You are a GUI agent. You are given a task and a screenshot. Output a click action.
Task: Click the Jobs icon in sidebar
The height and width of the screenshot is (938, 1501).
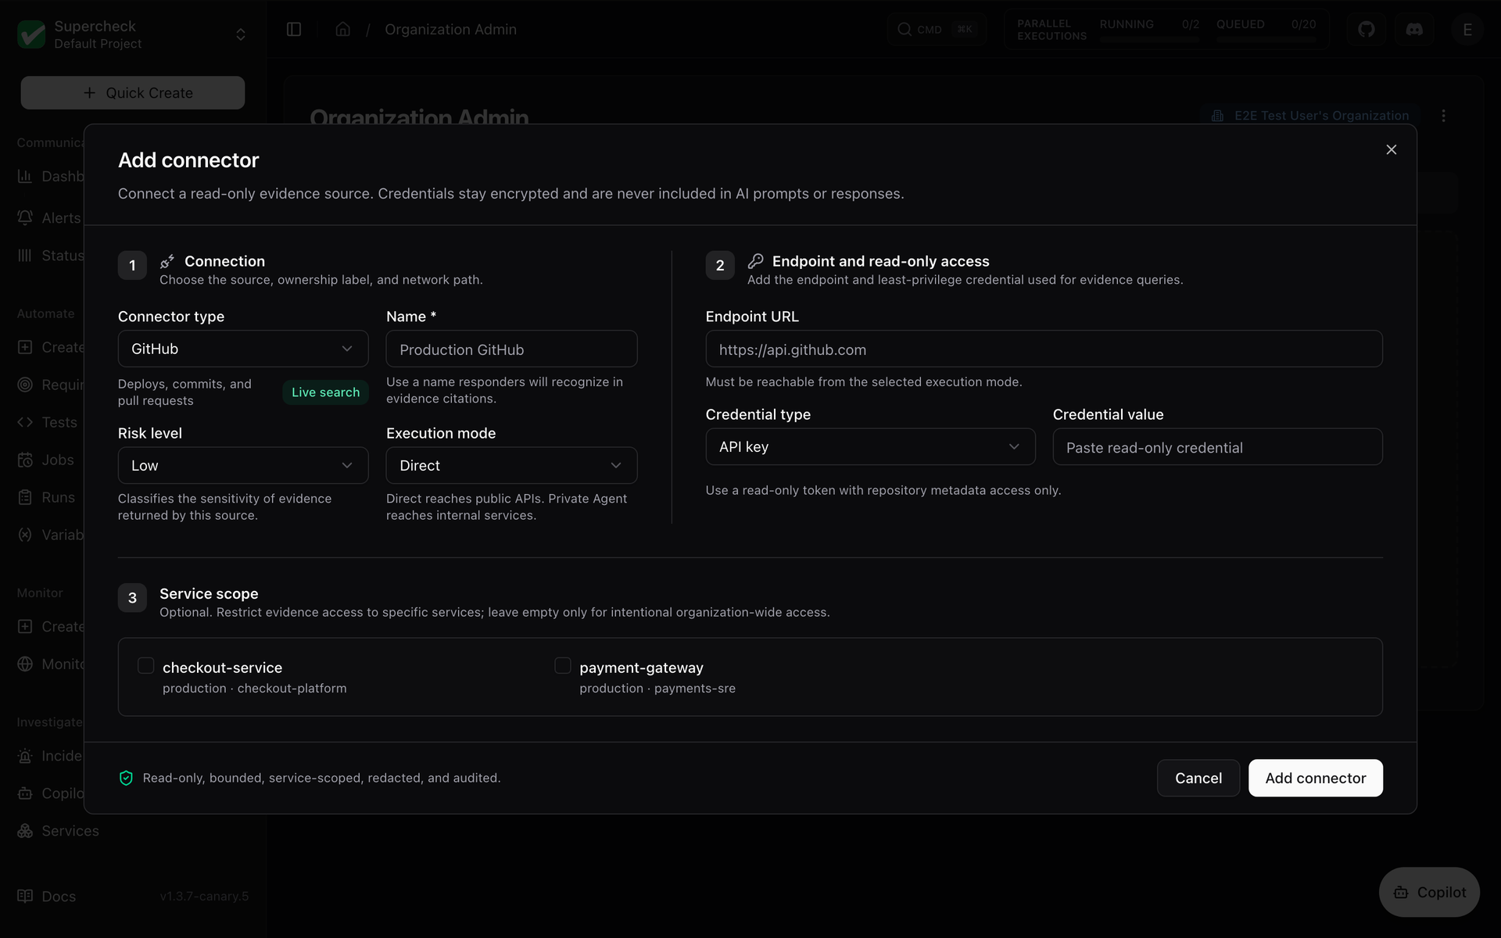pos(25,460)
